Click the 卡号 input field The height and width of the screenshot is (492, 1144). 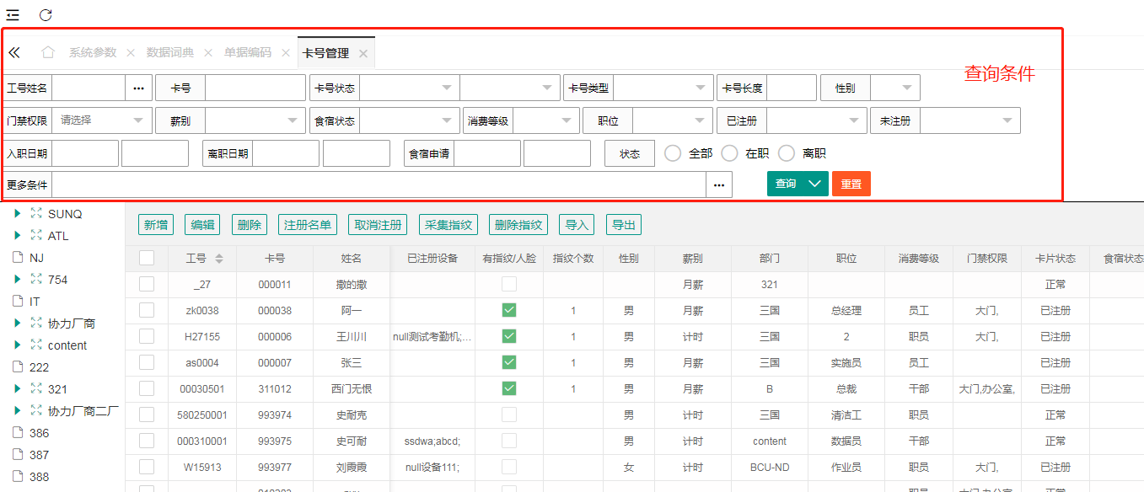point(255,88)
